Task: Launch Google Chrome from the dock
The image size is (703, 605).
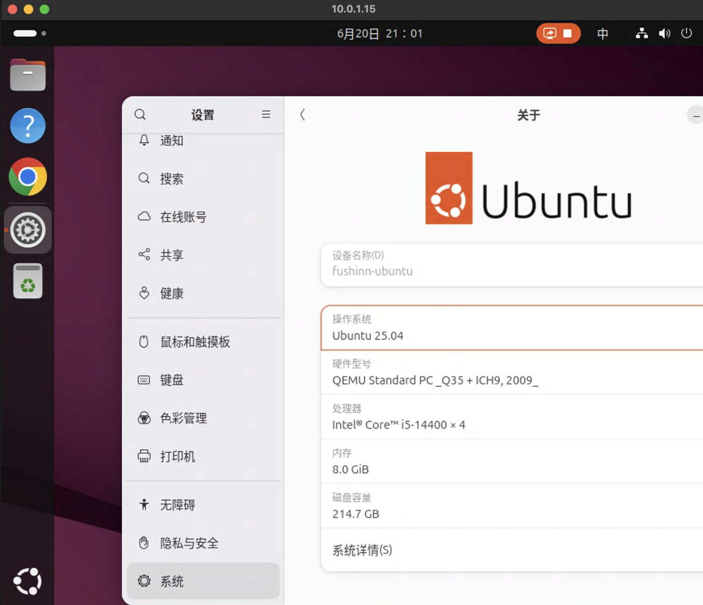Action: [28, 177]
